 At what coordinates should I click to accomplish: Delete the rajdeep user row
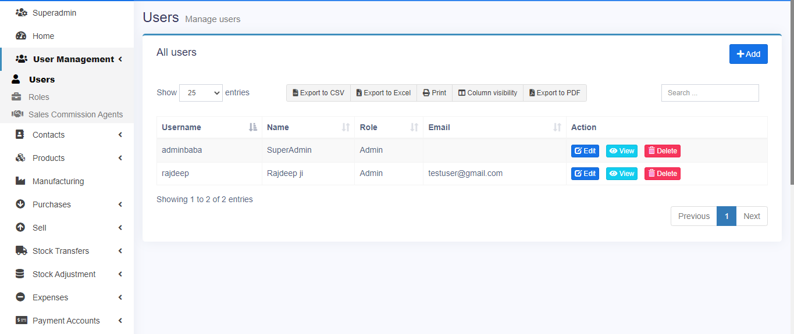coord(662,174)
